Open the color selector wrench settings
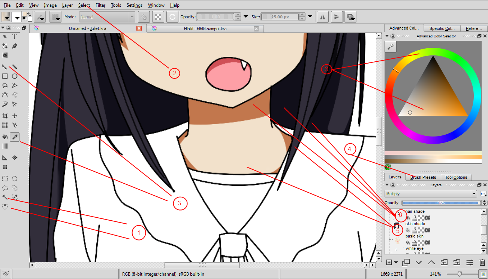Image resolution: width=488 pixels, height=279 pixels. pos(391,46)
